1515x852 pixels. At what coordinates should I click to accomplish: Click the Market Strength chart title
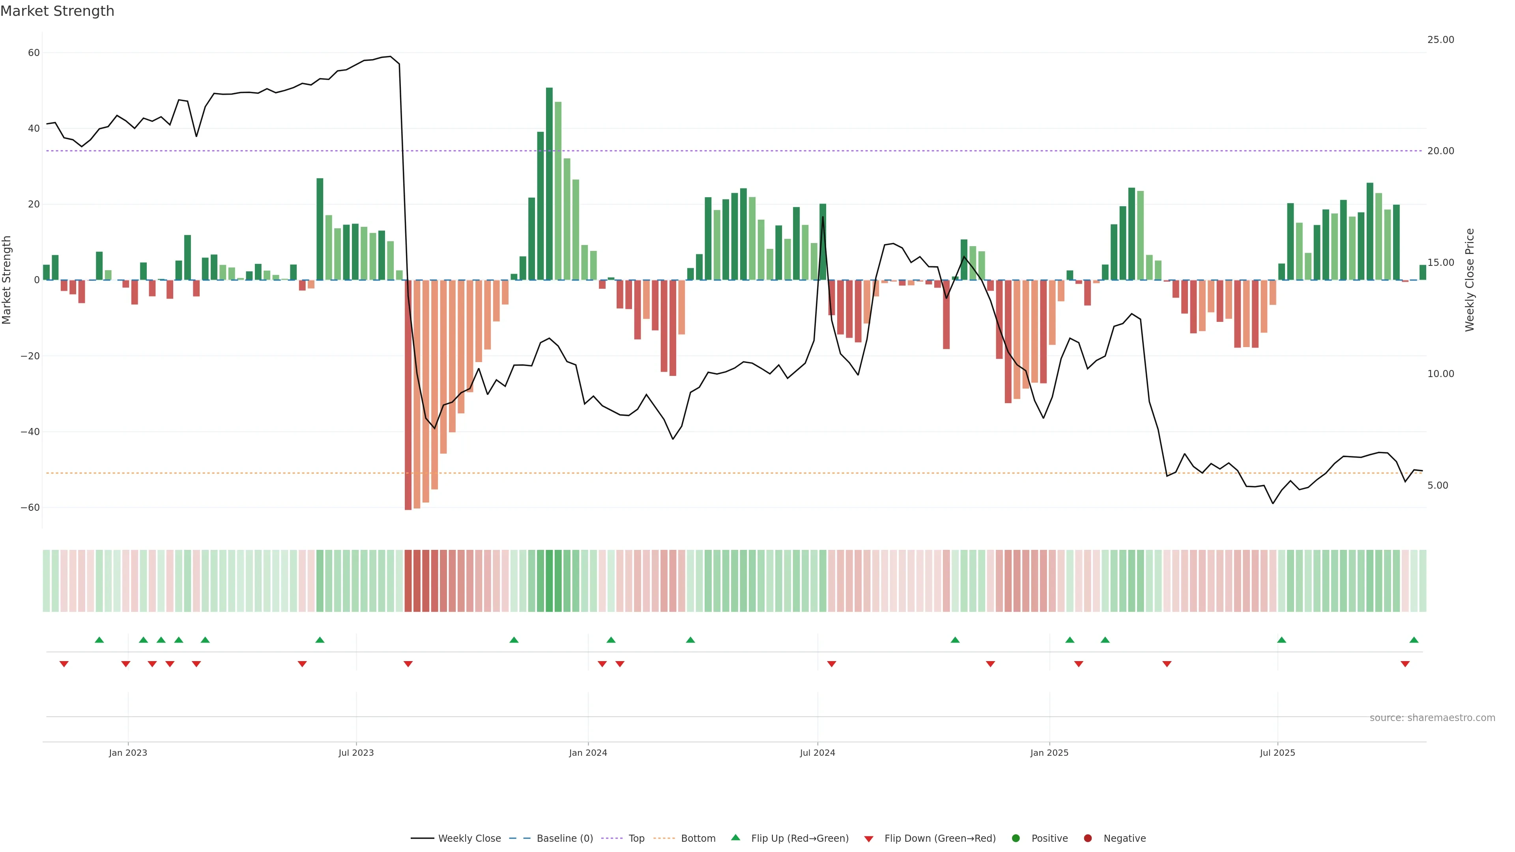point(57,11)
